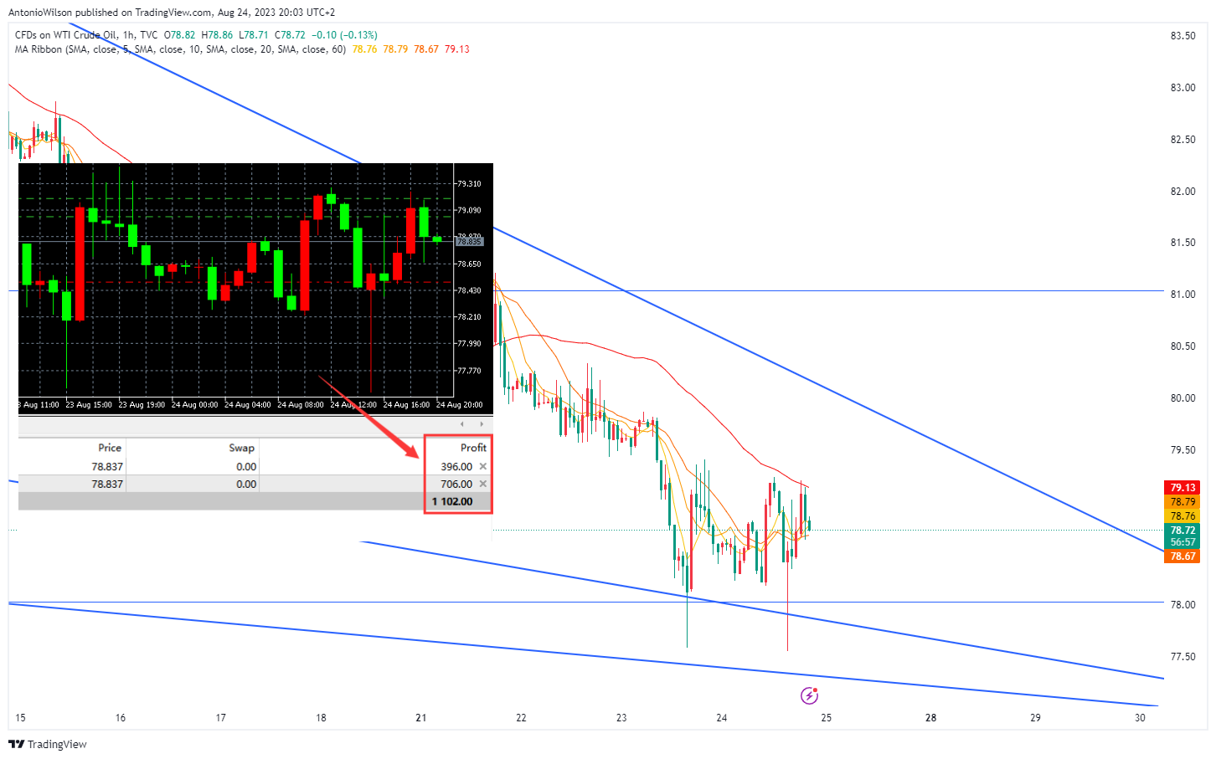This screenshot has height=759, width=1216.
Task: Click the right scroll arrow above trade table
Action: tap(482, 424)
